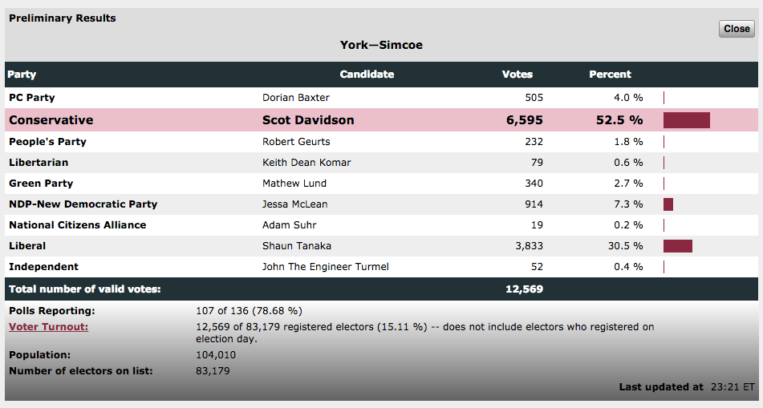The width and height of the screenshot is (763, 408).
Task: Click total valid votes value 12,569
Action: (524, 289)
